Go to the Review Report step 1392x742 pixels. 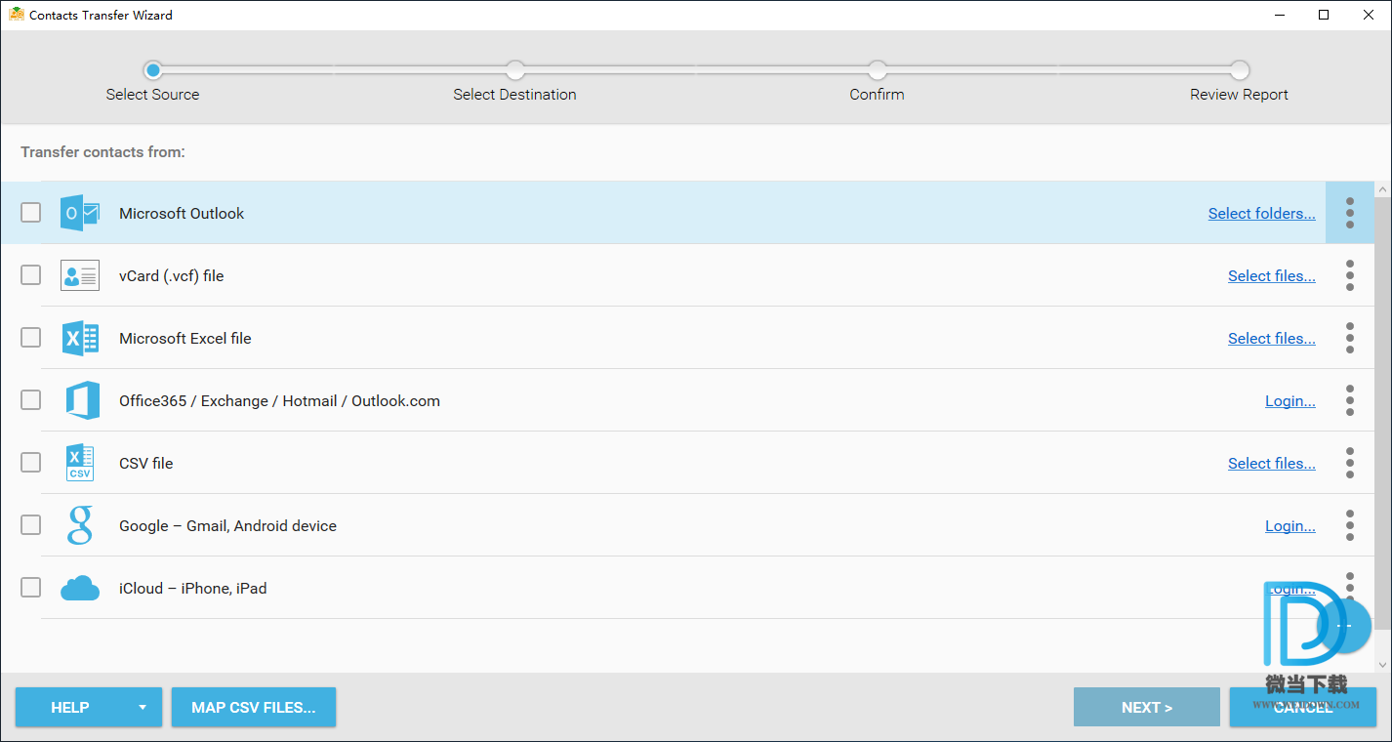[x=1240, y=70]
